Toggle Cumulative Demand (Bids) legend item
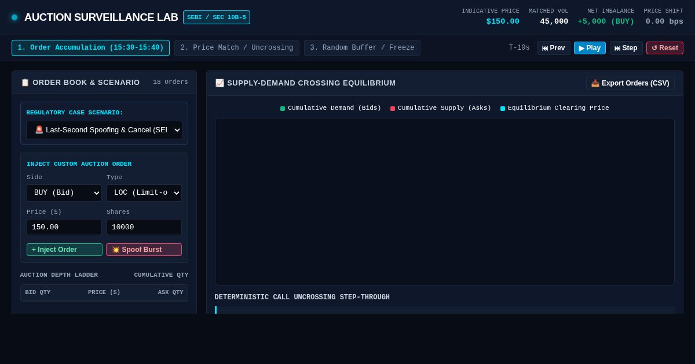This screenshot has height=364, width=695. [x=331, y=108]
